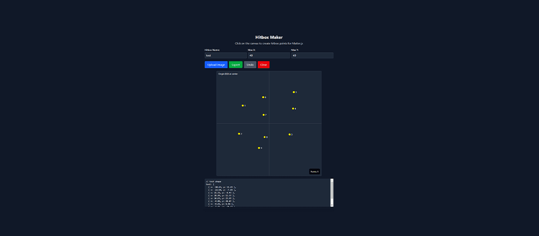This screenshot has width=539, height=236.
Task: Select yellow point 9 on the canvas
Action: click(259, 148)
